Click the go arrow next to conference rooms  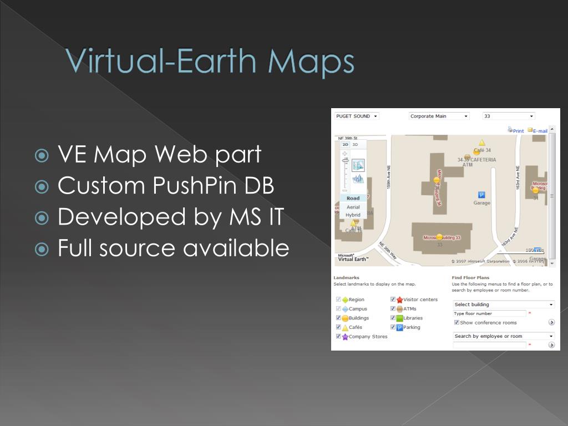tap(551, 322)
